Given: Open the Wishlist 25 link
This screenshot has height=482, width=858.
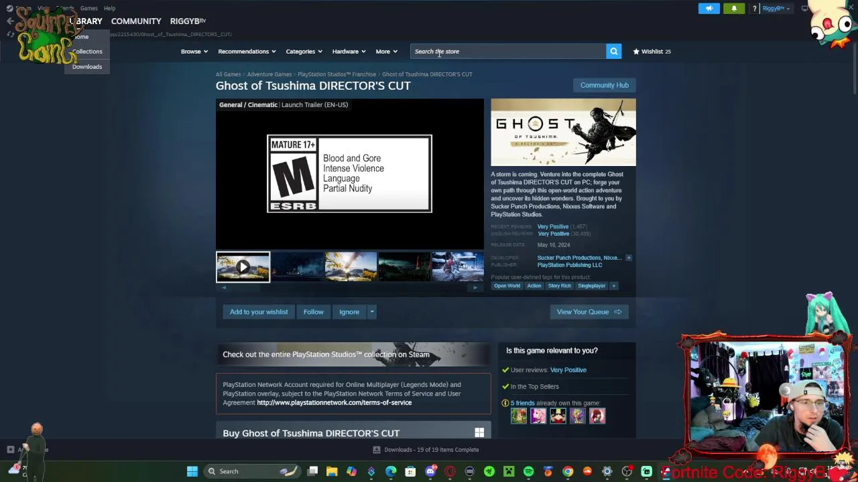Looking at the screenshot, I should 652,52.
